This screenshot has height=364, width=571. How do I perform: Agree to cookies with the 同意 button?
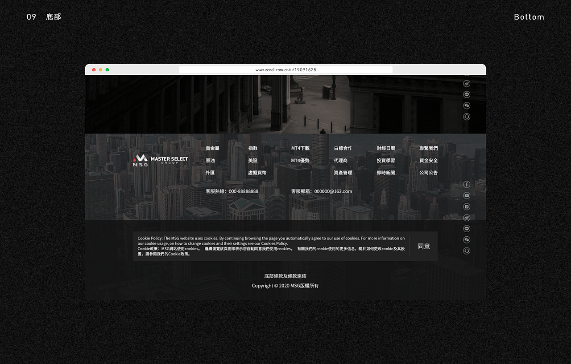point(424,246)
